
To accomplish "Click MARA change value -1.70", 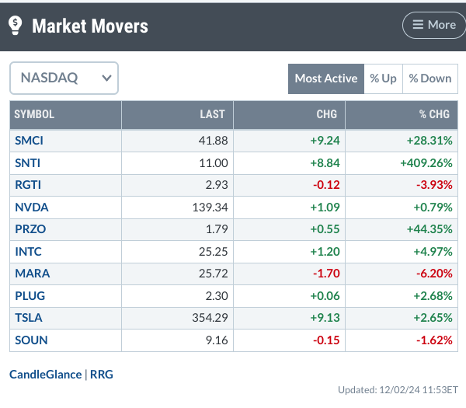I will point(326,274).
